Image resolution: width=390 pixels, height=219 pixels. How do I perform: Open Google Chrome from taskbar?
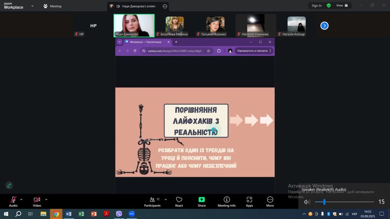(x=56, y=214)
